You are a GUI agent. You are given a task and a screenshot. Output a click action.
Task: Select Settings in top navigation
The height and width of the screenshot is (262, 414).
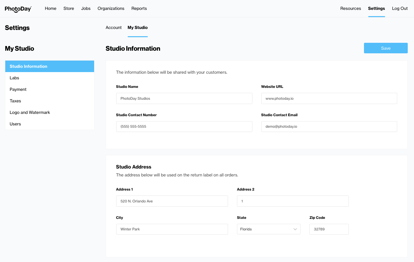[x=376, y=9]
